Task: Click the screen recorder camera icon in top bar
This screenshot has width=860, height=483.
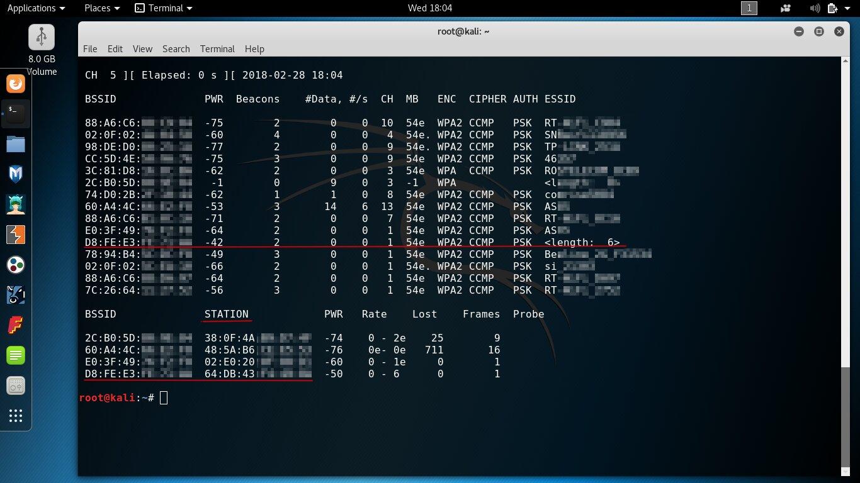Action: point(785,8)
